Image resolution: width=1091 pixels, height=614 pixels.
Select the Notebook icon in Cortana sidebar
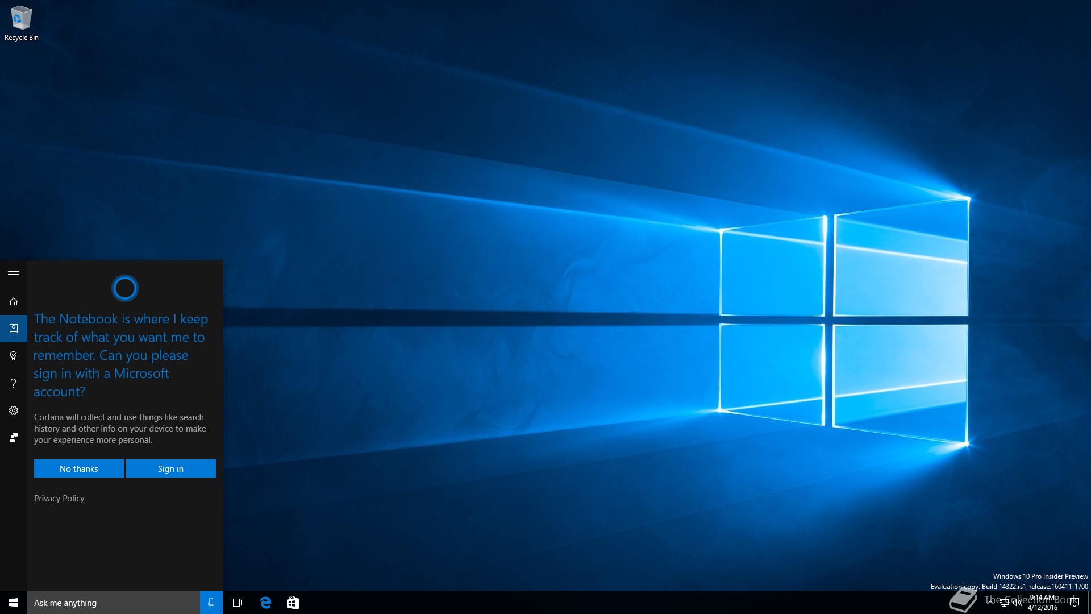(14, 329)
